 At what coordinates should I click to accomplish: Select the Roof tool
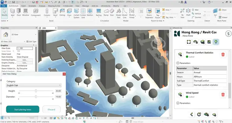pyautogui.click(x=55, y=13)
